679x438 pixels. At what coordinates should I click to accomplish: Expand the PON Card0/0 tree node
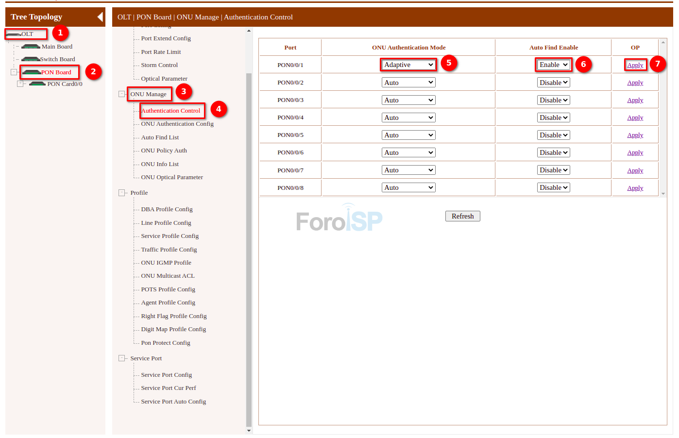pos(20,84)
